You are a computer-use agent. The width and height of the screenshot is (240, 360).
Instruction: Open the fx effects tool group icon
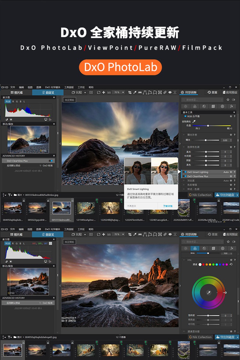pyautogui.click(x=232, y=106)
